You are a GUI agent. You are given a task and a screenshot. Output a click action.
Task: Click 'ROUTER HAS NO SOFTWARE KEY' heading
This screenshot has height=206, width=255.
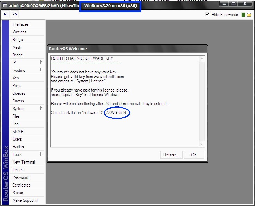[82, 58]
